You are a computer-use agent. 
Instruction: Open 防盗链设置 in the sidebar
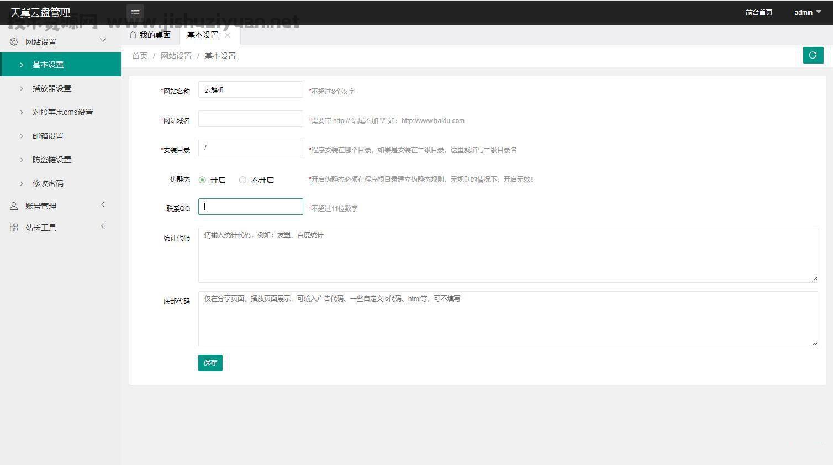[61, 160]
